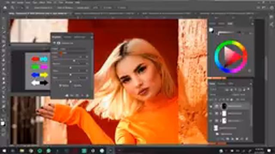Open File Explorer from the taskbar
This screenshot has width=275, height=154.
point(22,151)
